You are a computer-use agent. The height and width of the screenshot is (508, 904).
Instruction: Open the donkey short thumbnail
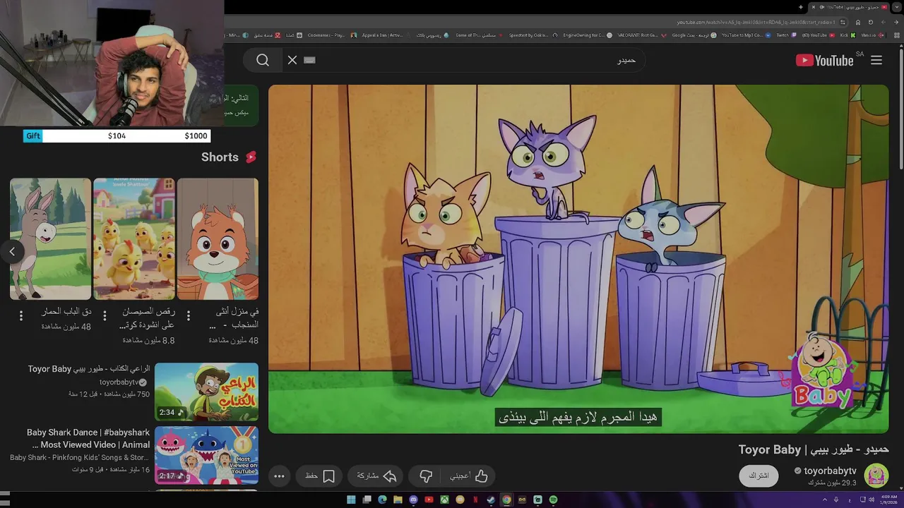(50, 239)
